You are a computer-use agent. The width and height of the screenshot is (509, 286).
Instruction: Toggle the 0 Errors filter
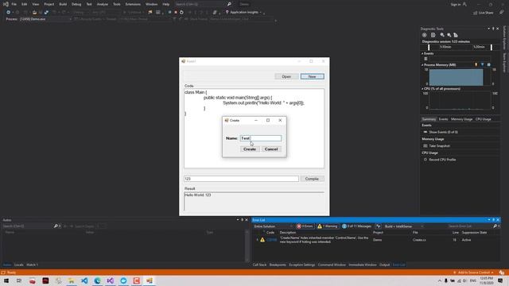tap(305, 226)
